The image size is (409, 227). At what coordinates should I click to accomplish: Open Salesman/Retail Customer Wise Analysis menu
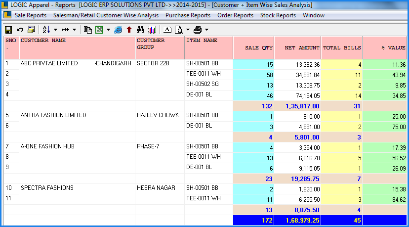tap(106, 15)
